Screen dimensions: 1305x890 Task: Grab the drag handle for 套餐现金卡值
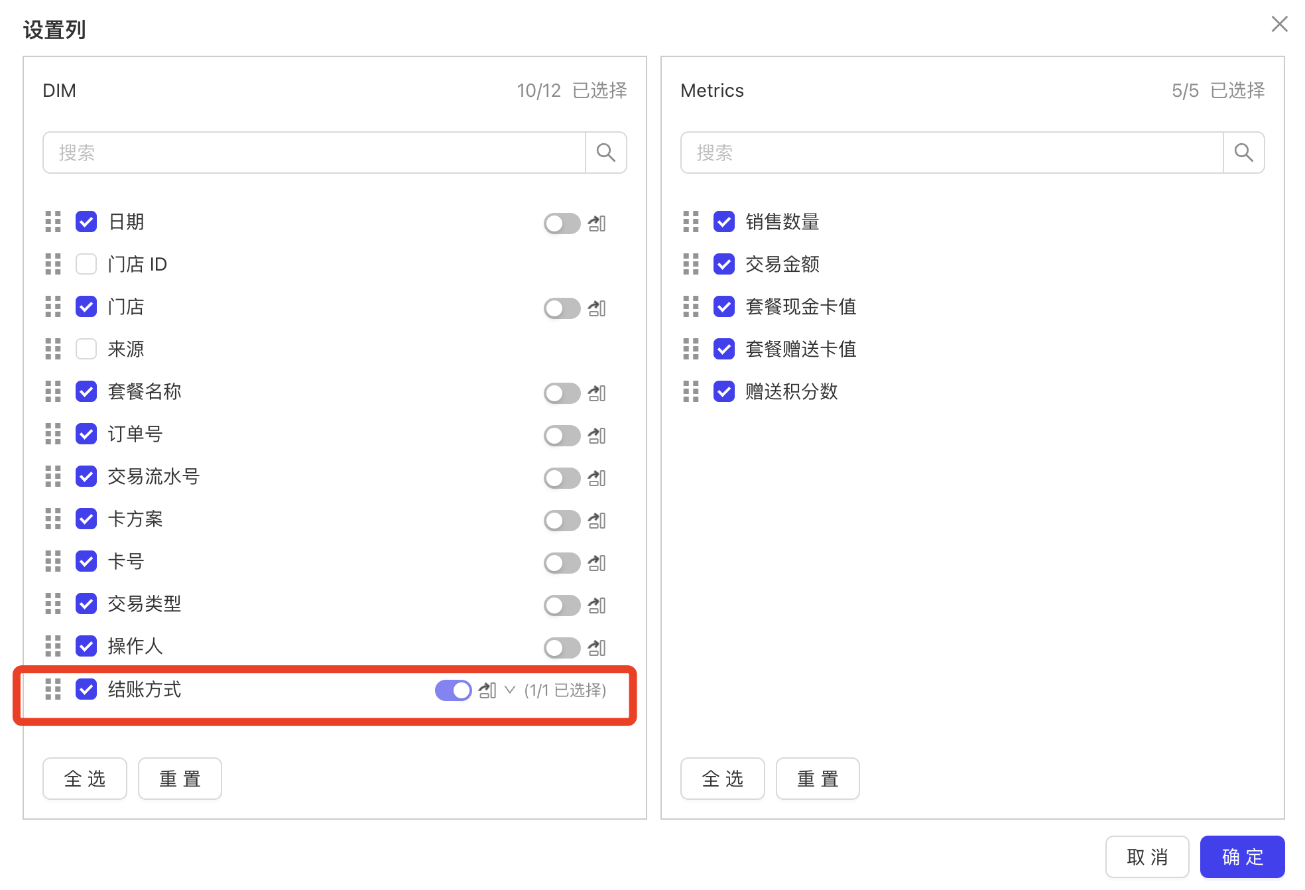pos(691,306)
